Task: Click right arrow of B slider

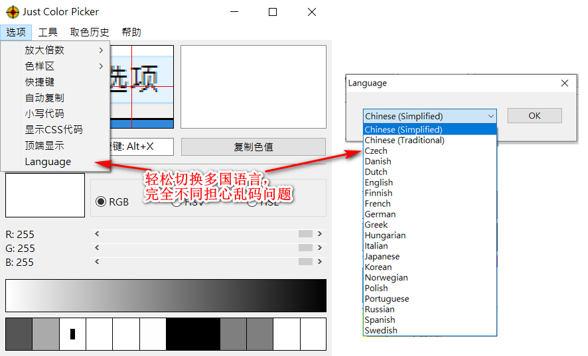Action: (319, 262)
